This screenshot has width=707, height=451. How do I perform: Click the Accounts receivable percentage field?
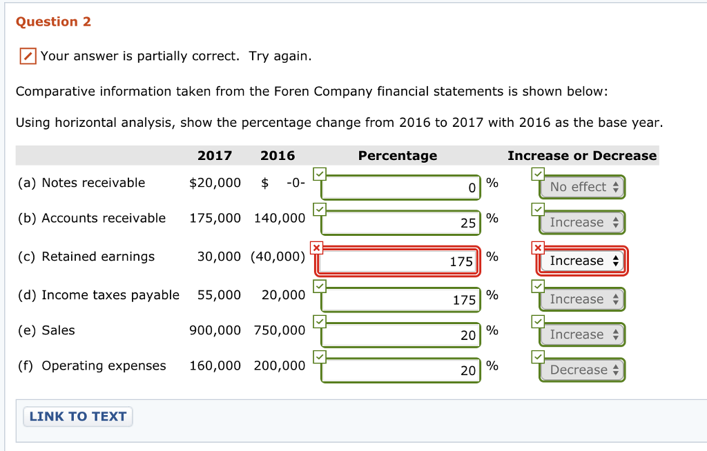point(400,223)
